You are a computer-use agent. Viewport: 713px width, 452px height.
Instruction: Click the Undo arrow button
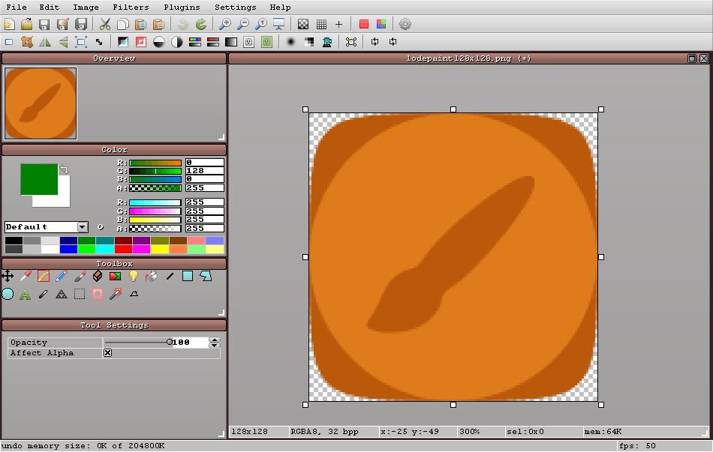pyautogui.click(x=183, y=24)
